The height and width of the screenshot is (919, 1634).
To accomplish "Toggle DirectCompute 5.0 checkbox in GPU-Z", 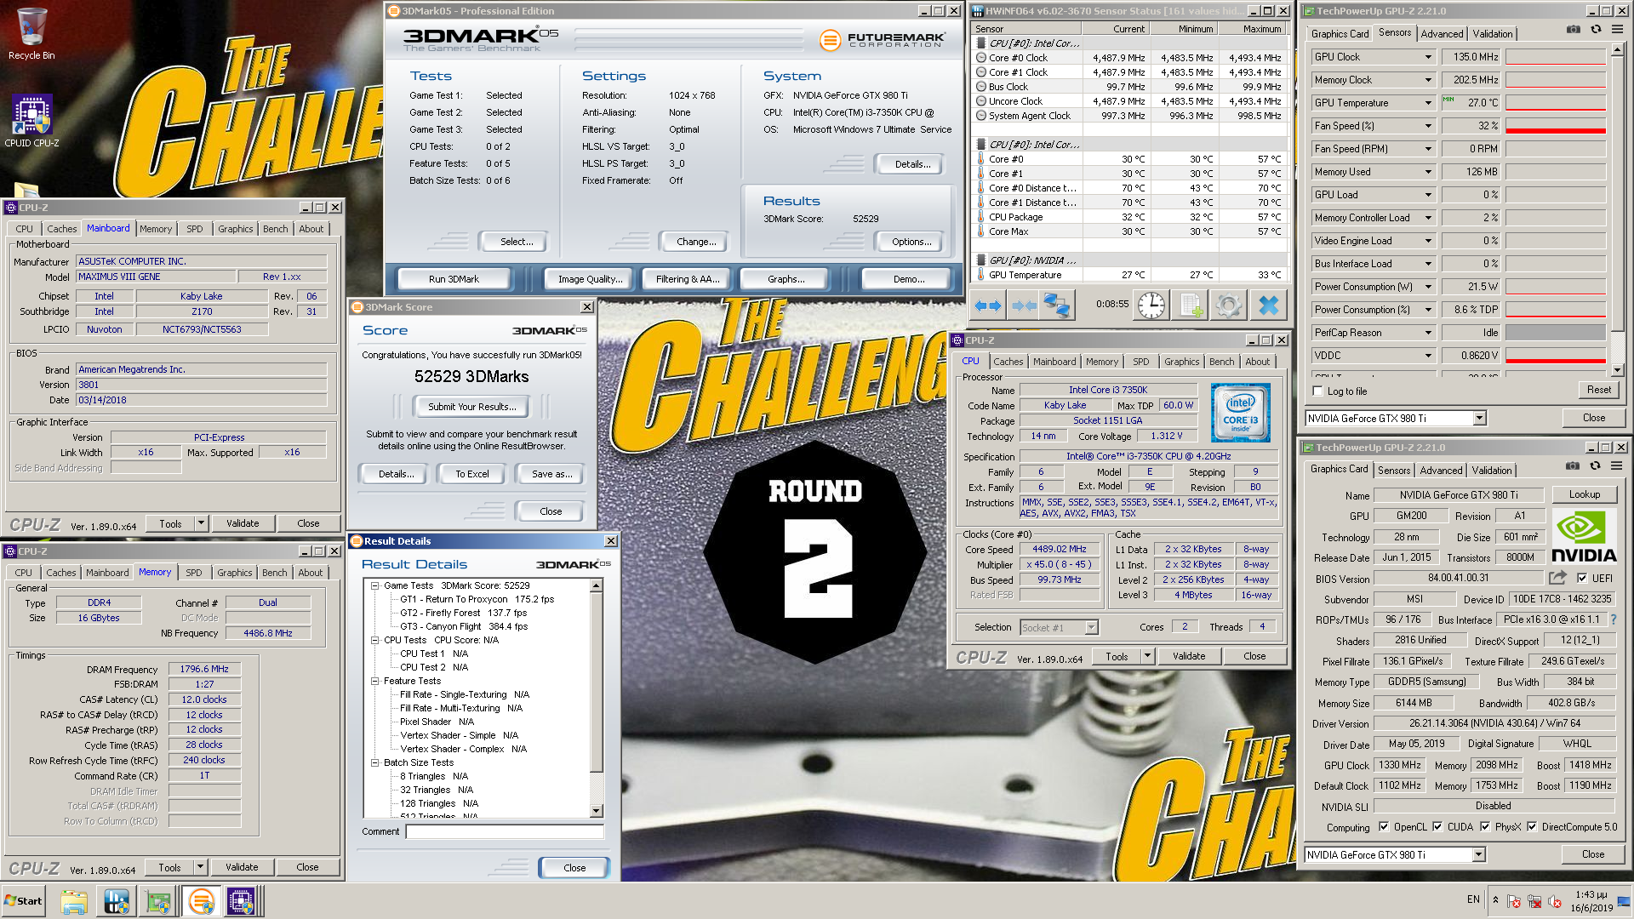I will tap(1532, 827).
